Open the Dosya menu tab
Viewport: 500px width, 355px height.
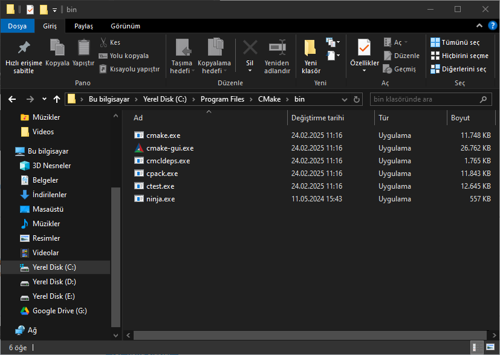[x=17, y=26]
